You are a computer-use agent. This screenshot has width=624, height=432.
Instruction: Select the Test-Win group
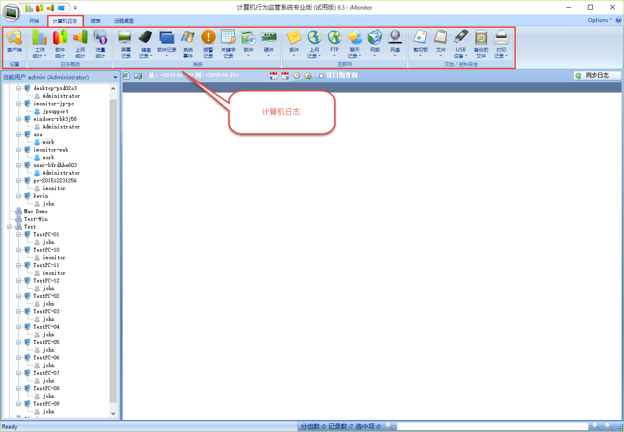pos(36,219)
